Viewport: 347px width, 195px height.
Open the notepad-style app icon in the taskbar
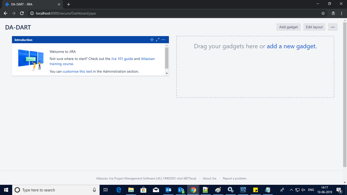tap(268, 190)
